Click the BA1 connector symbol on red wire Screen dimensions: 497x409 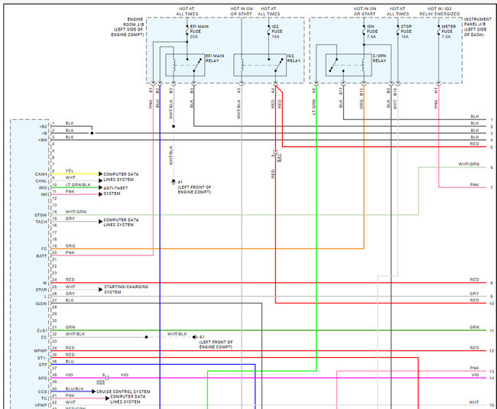[x=275, y=153]
